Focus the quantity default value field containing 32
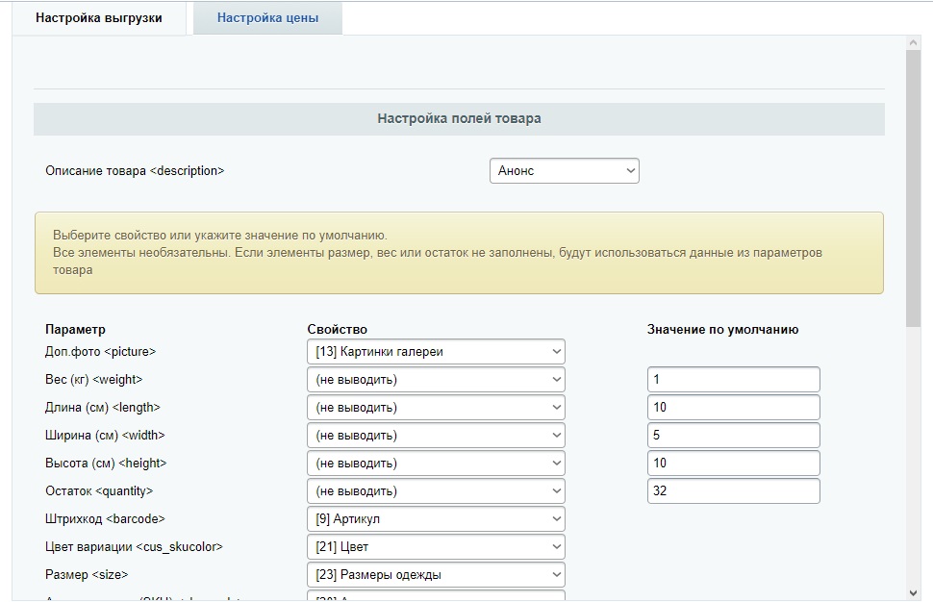The image size is (933, 602). 733,491
